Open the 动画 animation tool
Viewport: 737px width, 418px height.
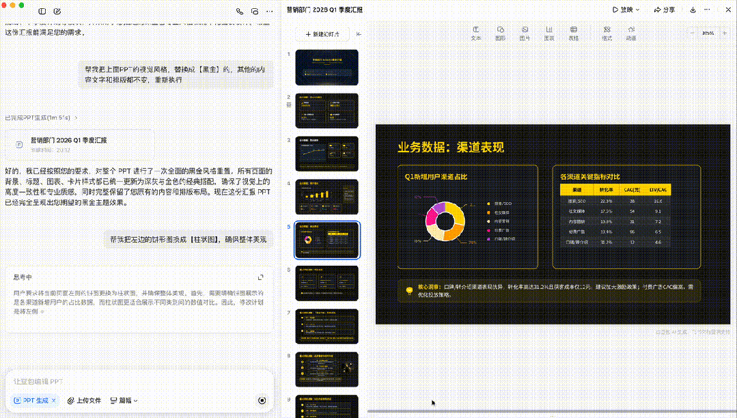coord(631,33)
